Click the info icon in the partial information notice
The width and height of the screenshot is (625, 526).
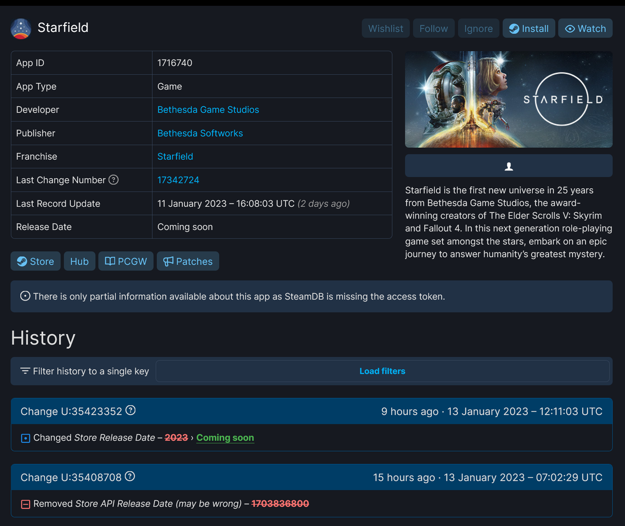[25, 296]
